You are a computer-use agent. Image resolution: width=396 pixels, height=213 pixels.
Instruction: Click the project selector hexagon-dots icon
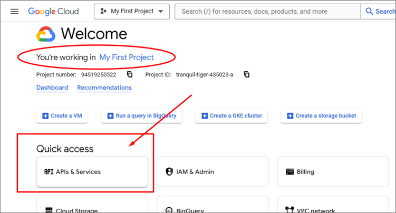(103, 11)
